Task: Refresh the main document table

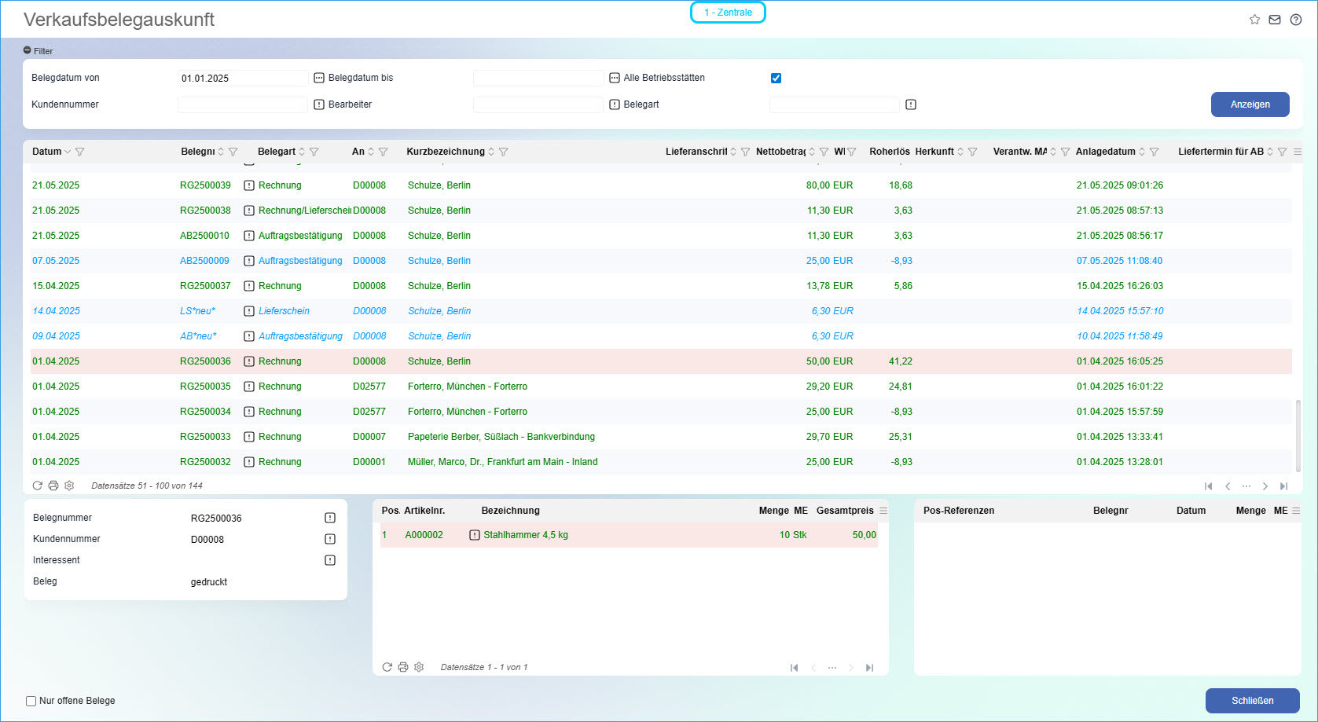Action: pos(38,486)
